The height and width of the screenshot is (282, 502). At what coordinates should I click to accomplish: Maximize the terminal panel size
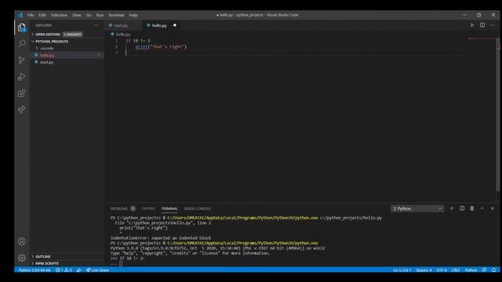482,208
